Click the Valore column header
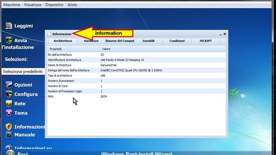The width and height of the screenshot is (276, 155). [163, 49]
